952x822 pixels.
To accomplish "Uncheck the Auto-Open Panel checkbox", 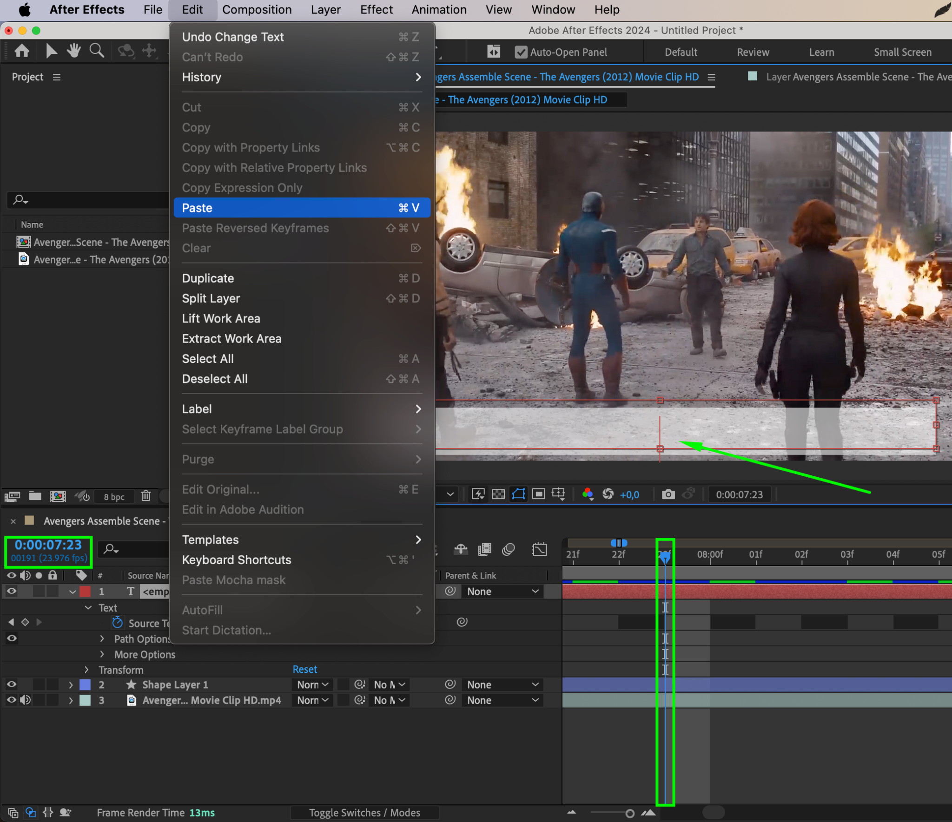I will pyautogui.click(x=521, y=52).
